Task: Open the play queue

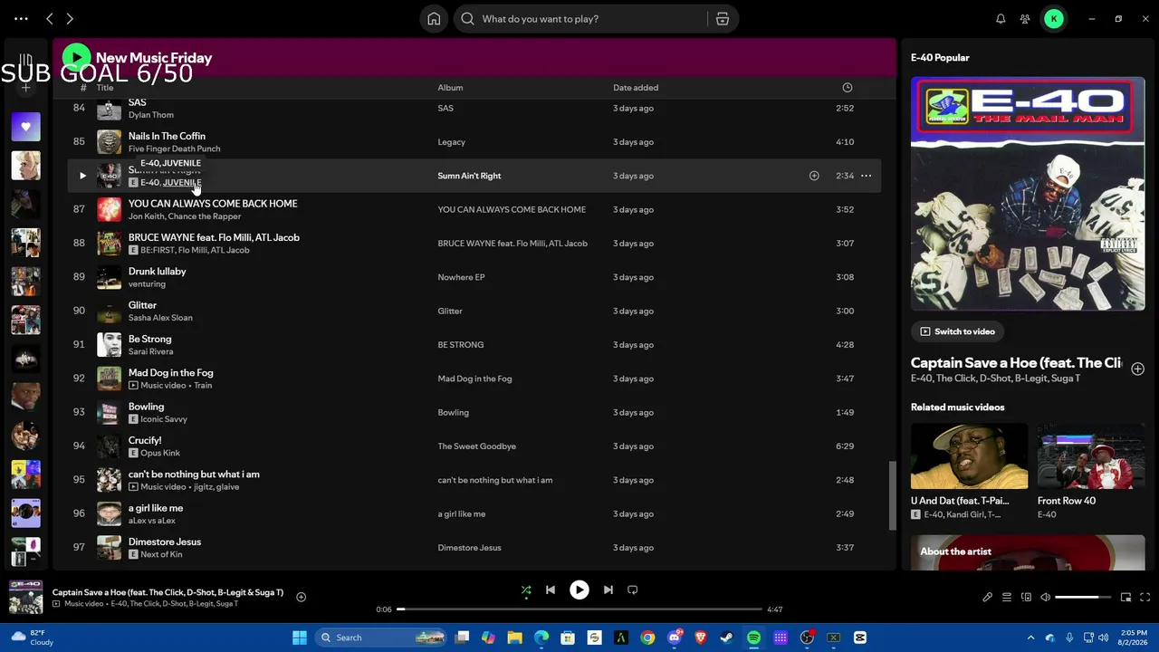Action: pyautogui.click(x=1007, y=598)
